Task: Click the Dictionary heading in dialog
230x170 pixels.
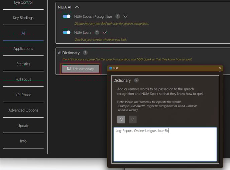Action: (x=122, y=80)
